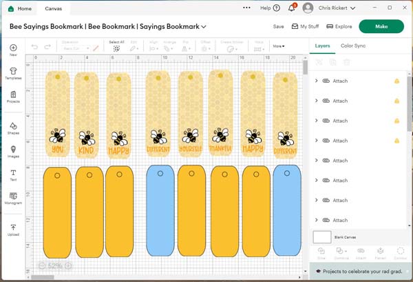Open the Create Sticker dropdown

point(232,49)
